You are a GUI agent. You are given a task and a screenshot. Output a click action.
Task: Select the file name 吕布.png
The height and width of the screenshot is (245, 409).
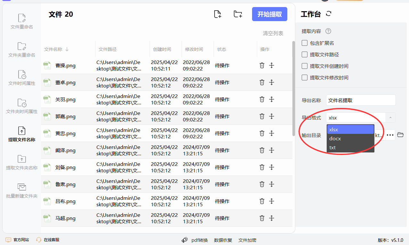pyautogui.click(x=65, y=201)
